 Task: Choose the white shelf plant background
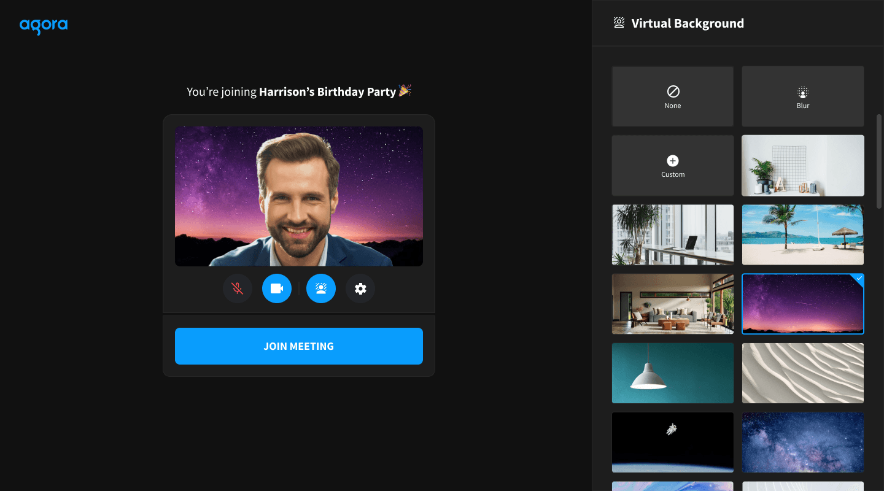click(x=802, y=165)
